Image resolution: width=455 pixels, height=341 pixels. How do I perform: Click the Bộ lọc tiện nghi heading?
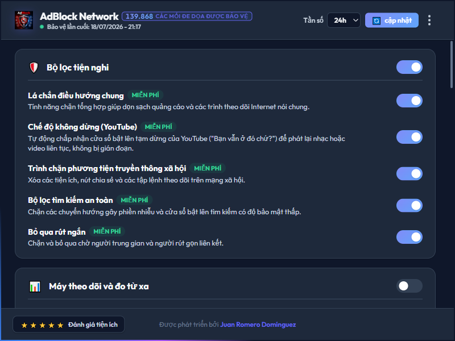tap(78, 68)
